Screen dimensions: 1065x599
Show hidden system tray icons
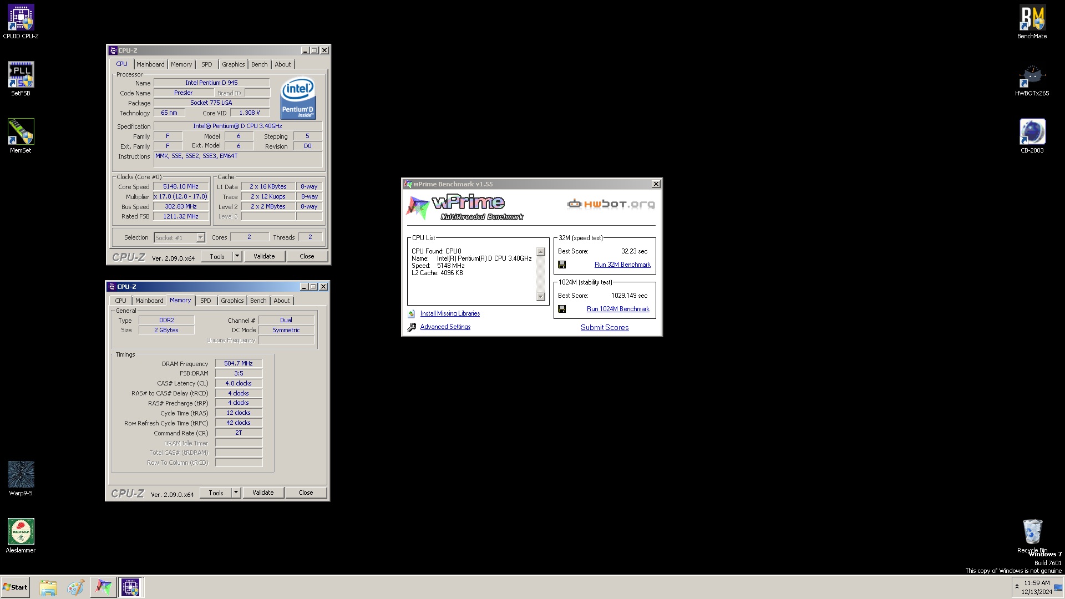(x=1017, y=587)
